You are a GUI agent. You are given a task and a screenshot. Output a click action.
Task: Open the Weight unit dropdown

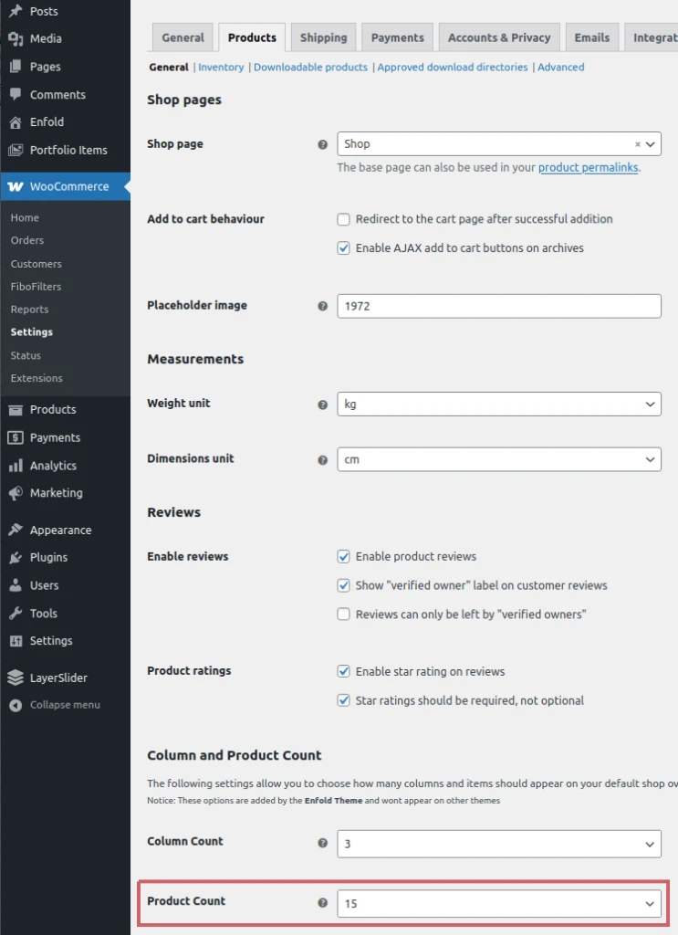[x=498, y=404]
